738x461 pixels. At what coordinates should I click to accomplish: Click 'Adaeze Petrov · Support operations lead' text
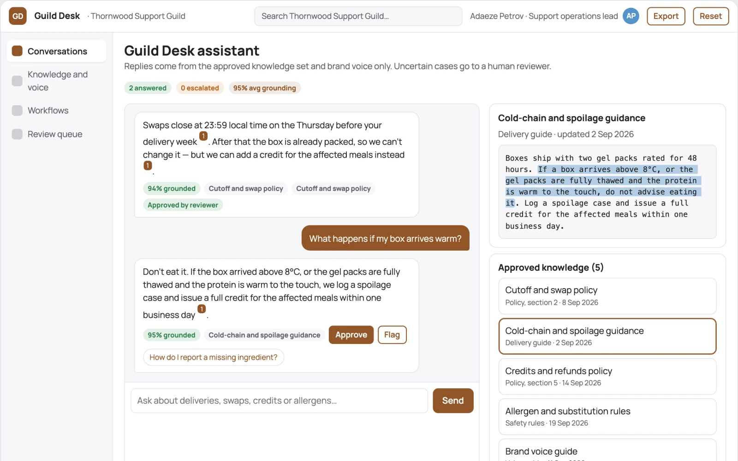coord(544,16)
